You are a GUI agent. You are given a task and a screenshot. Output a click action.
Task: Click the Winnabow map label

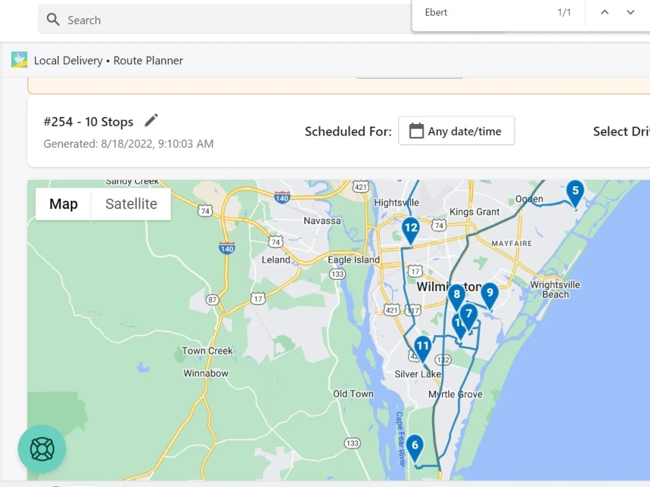tap(206, 373)
